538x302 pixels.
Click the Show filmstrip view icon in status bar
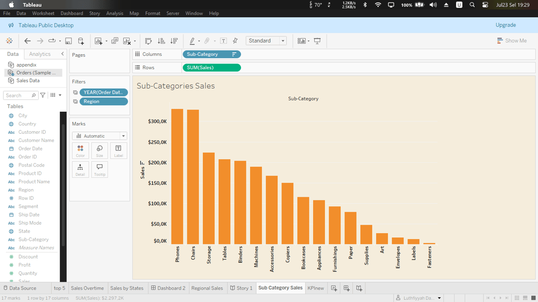(525, 298)
